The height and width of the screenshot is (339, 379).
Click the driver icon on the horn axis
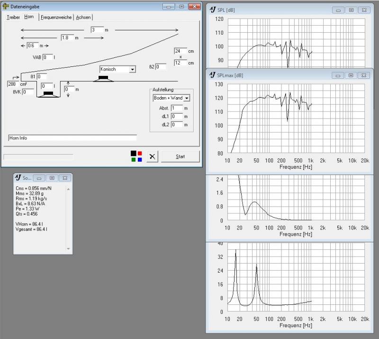coord(103,79)
